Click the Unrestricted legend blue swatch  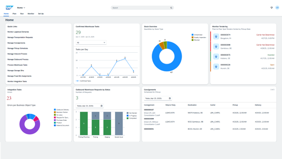pyautogui.click(x=193, y=35)
